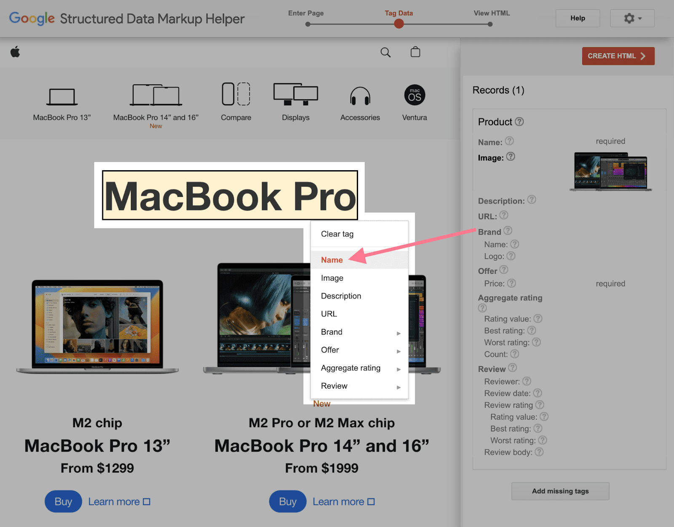
Task: Click the "M2 Pro or M2 Max chip" text
Action: 322,423
